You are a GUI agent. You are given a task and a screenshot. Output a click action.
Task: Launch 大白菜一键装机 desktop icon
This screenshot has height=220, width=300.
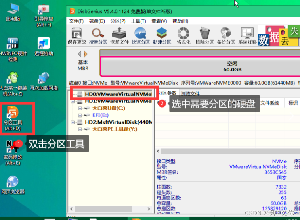13,84
